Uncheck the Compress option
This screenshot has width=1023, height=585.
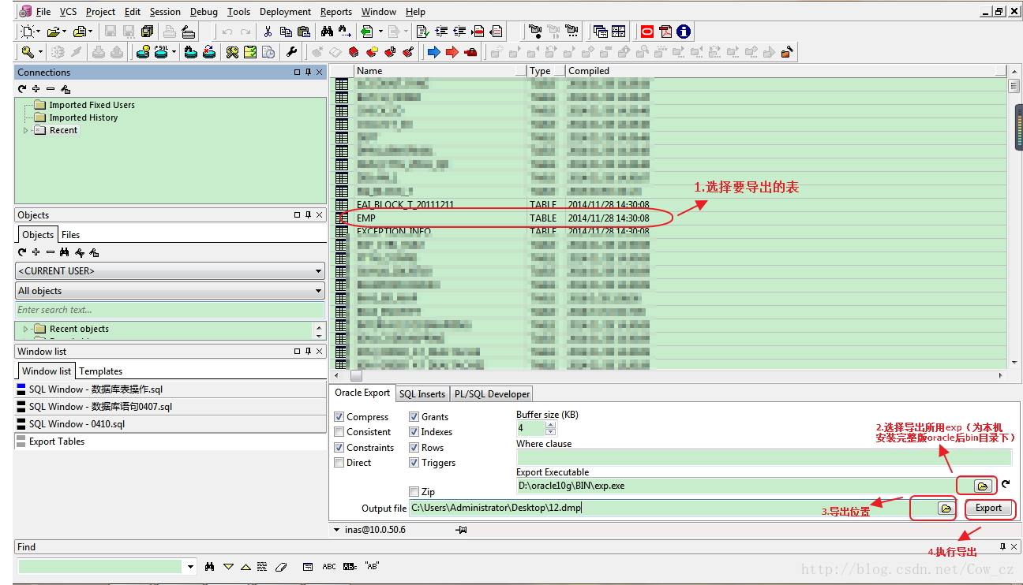tap(339, 417)
